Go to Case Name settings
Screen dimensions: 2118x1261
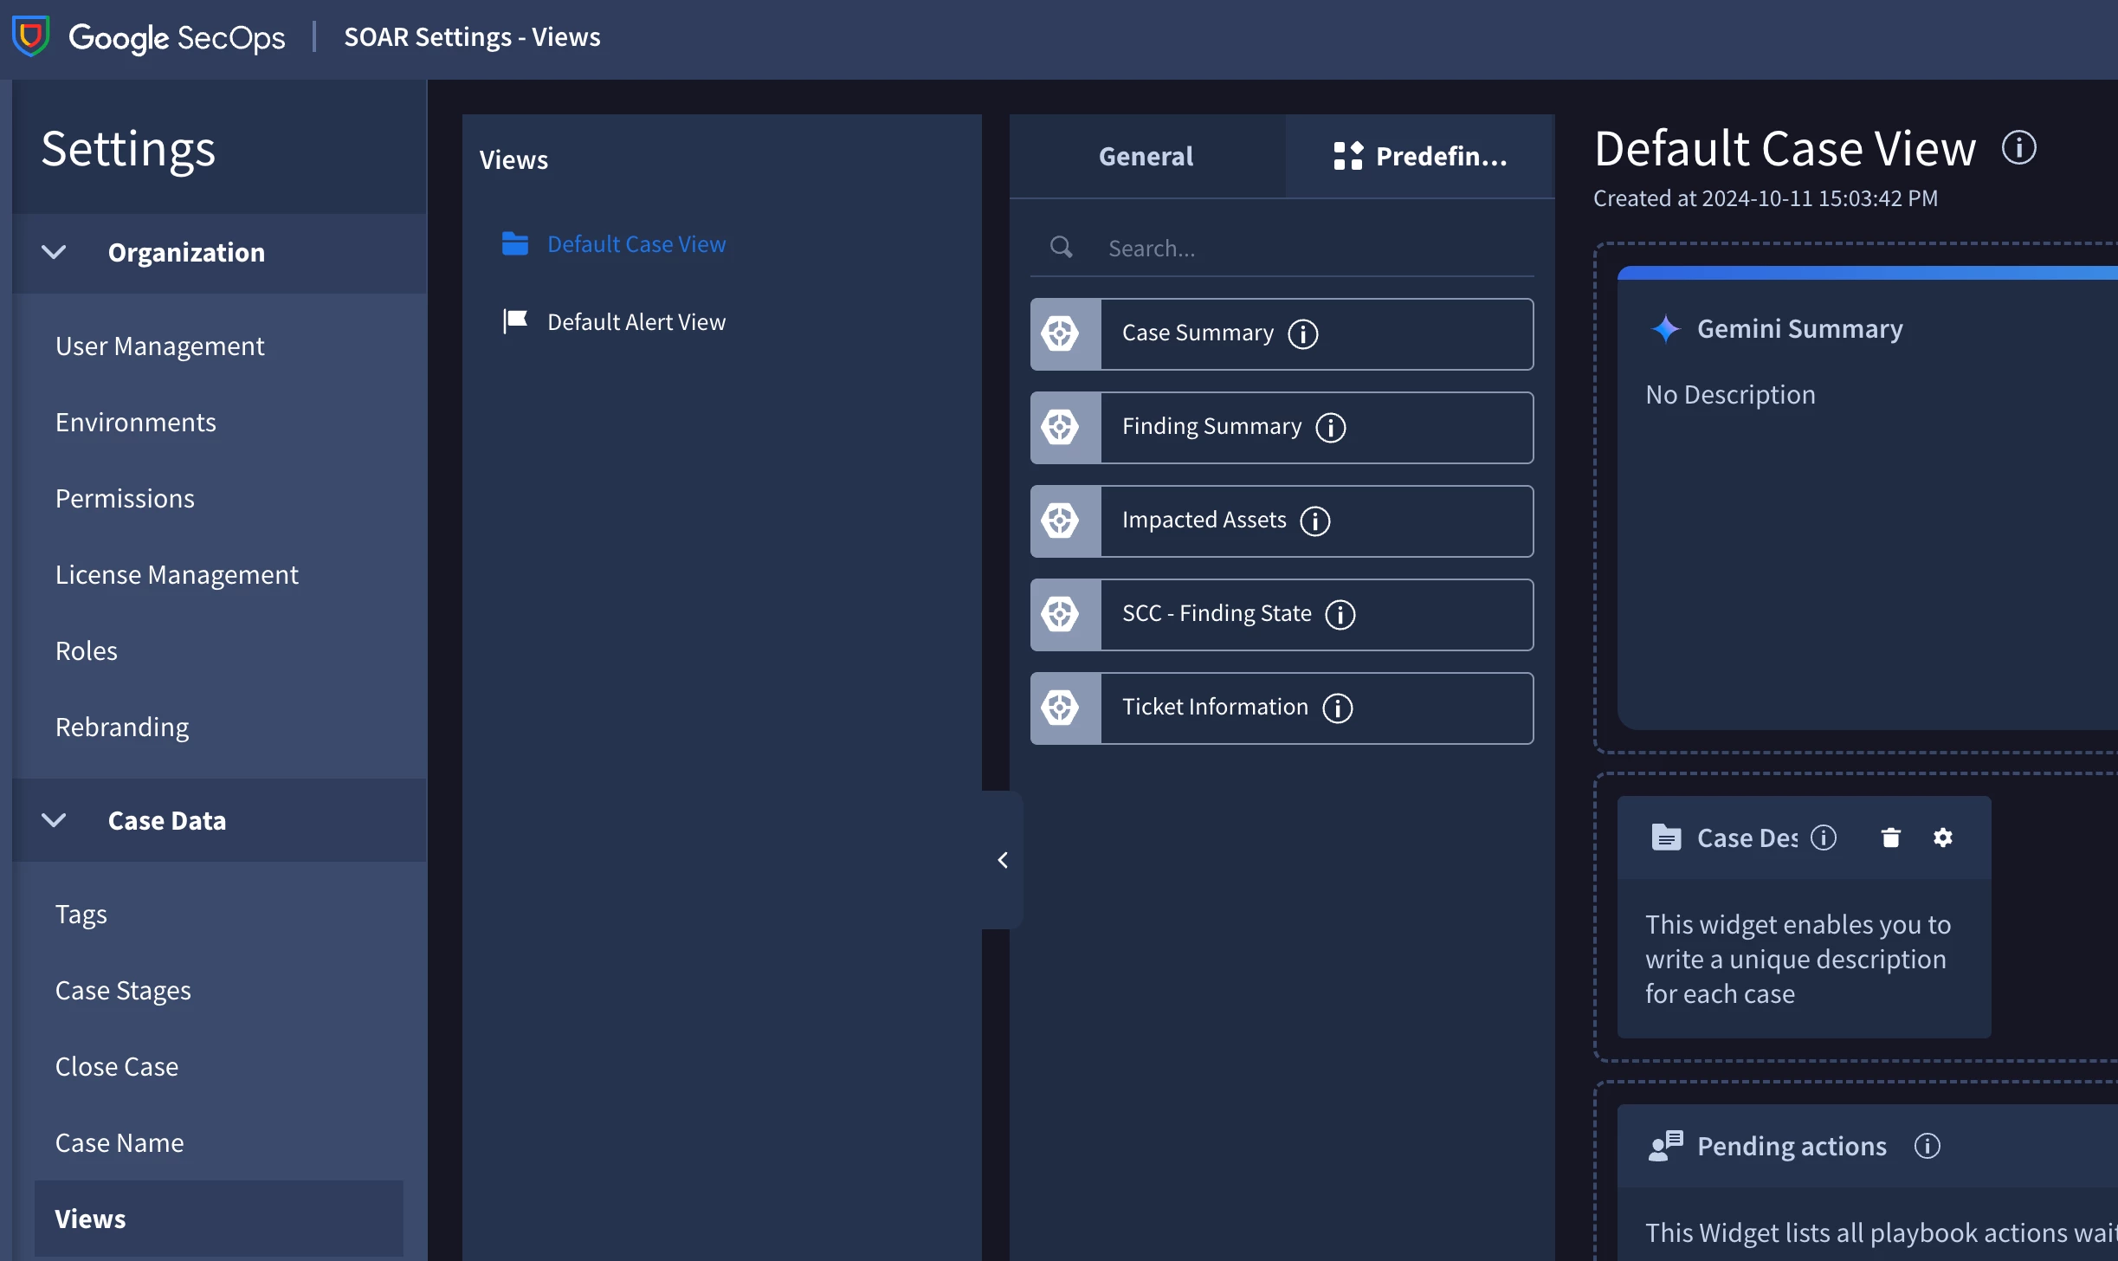119,1142
